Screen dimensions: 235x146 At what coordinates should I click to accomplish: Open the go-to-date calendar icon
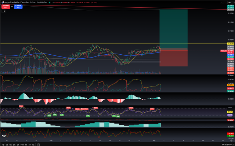point(38,145)
